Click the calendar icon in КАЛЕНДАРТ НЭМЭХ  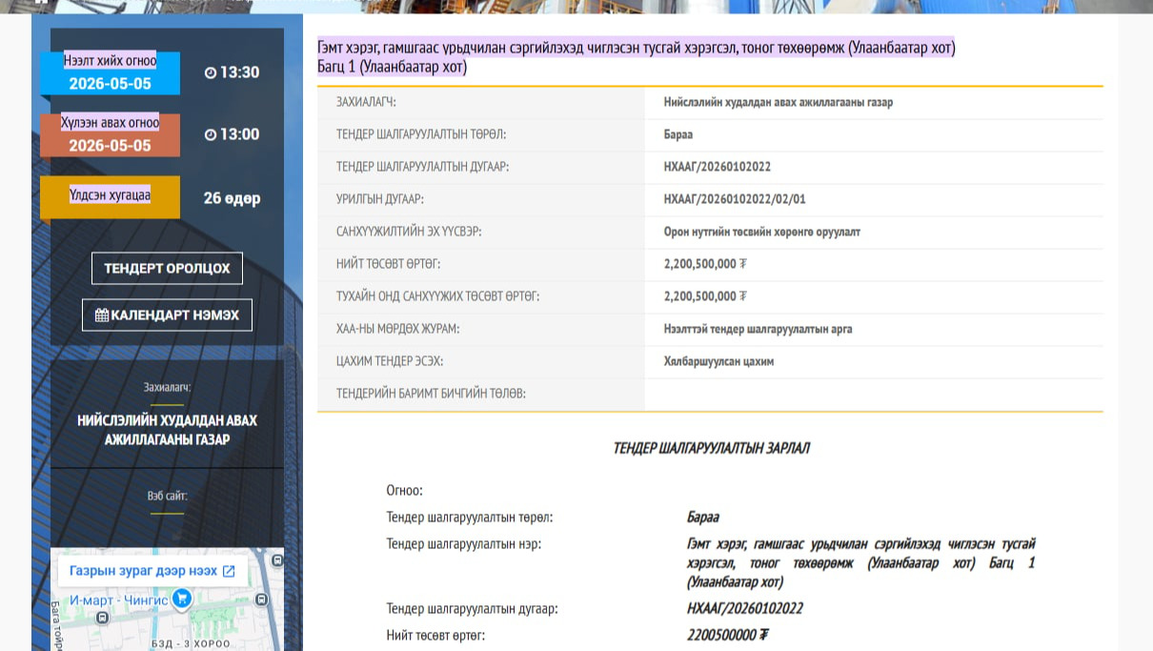pos(101,315)
